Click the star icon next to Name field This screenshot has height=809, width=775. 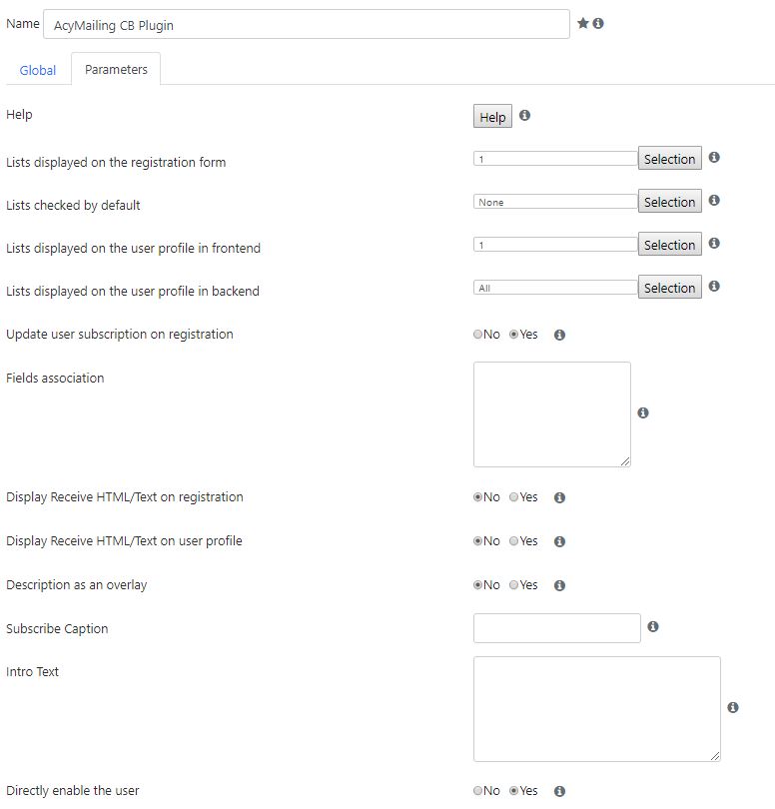point(583,23)
